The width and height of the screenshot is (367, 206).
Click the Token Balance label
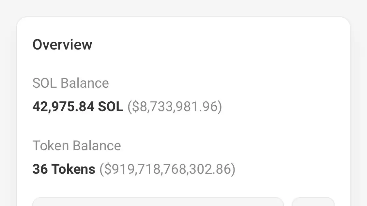click(77, 145)
